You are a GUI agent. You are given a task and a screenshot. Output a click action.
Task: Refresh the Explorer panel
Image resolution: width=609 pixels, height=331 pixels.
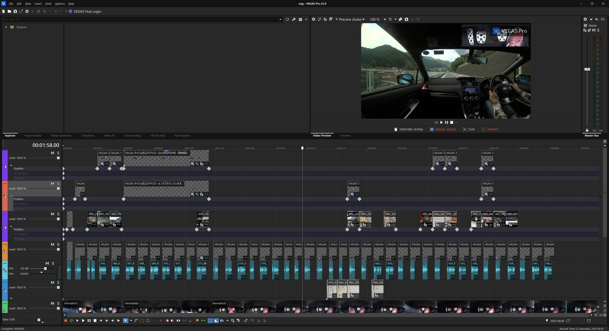pos(287,19)
